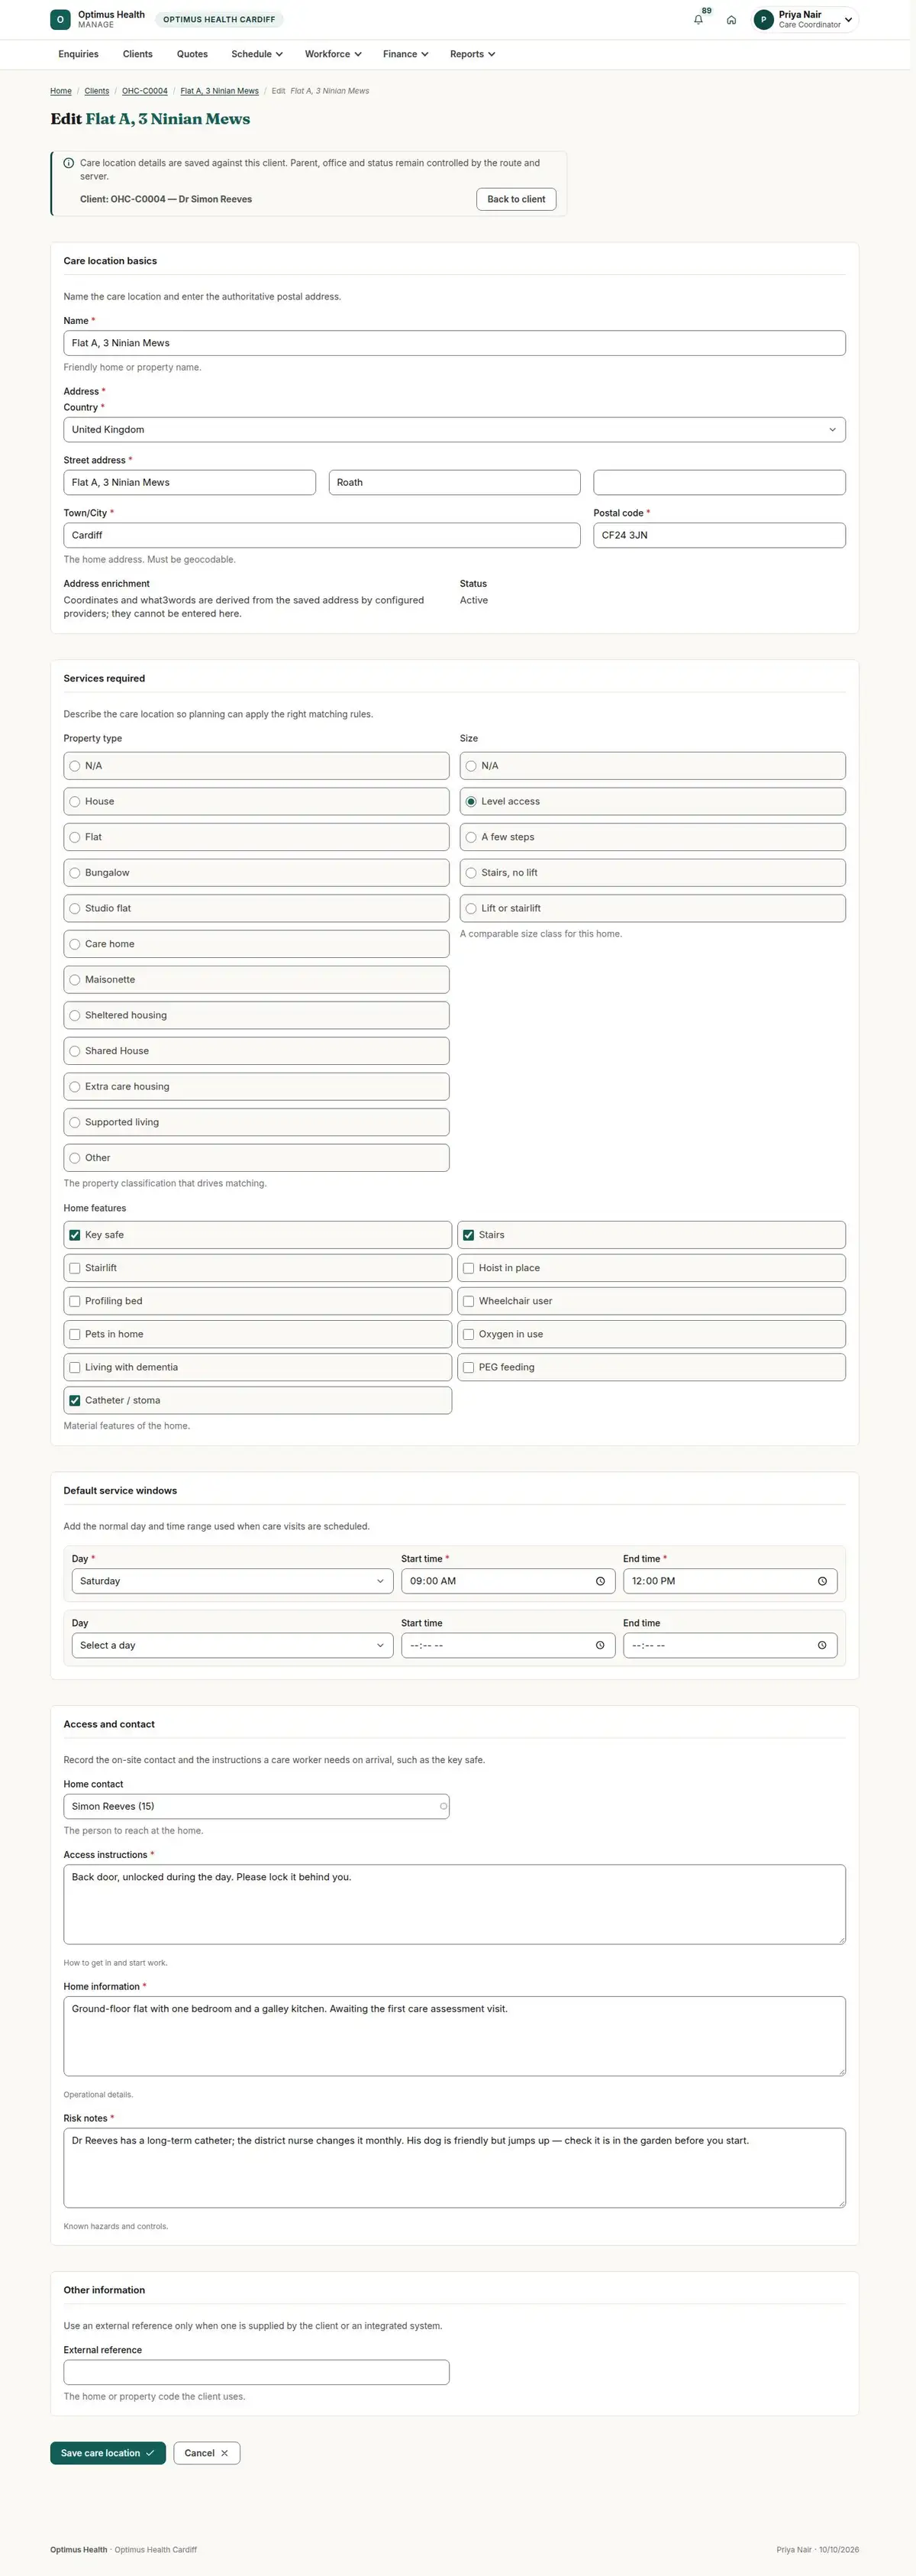Click the Risk notes text area
This screenshot has width=916, height=2576.
pyautogui.click(x=454, y=2168)
